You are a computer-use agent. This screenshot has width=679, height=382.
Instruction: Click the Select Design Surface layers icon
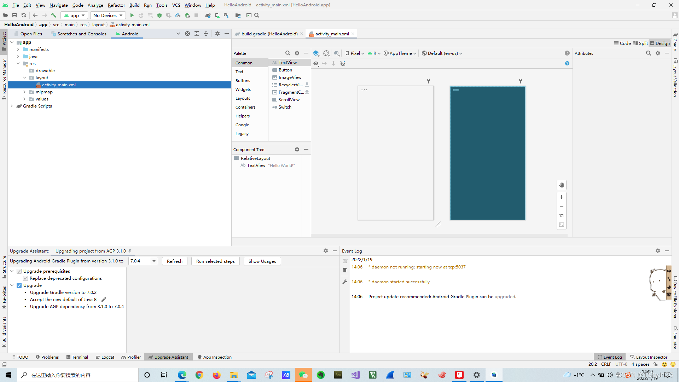[x=316, y=53]
